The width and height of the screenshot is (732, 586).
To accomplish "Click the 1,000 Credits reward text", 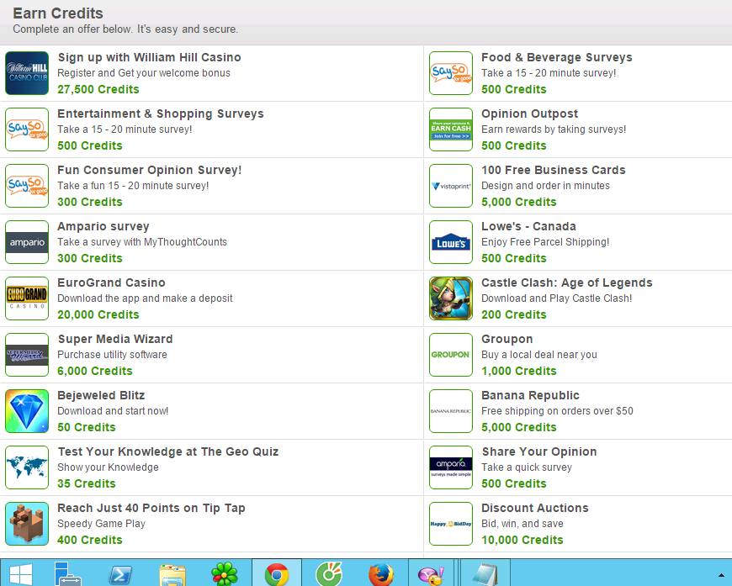I will (519, 371).
